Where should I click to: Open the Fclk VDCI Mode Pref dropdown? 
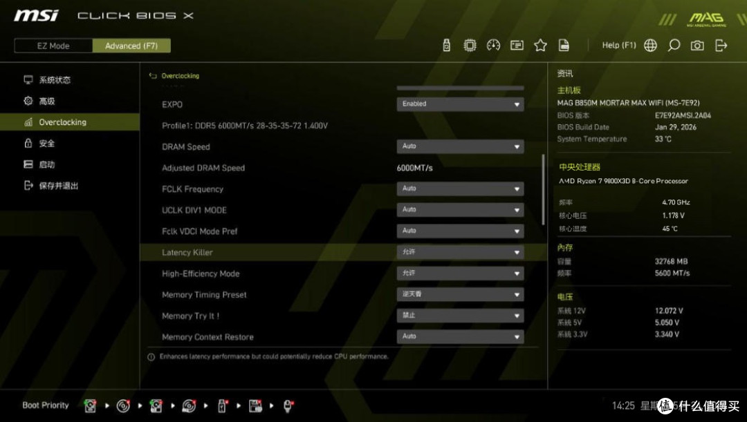pos(460,231)
